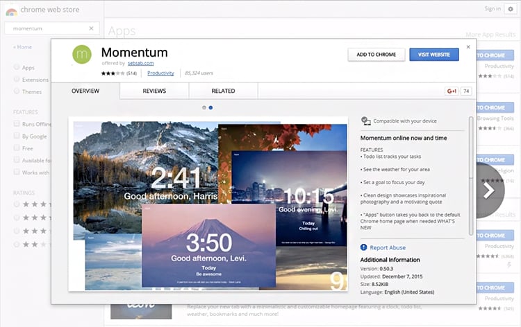Select the Extensions radio option
Image resolution: width=521 pixels, height=327 pixels.
pyautogui.click(x=16, y=79)
